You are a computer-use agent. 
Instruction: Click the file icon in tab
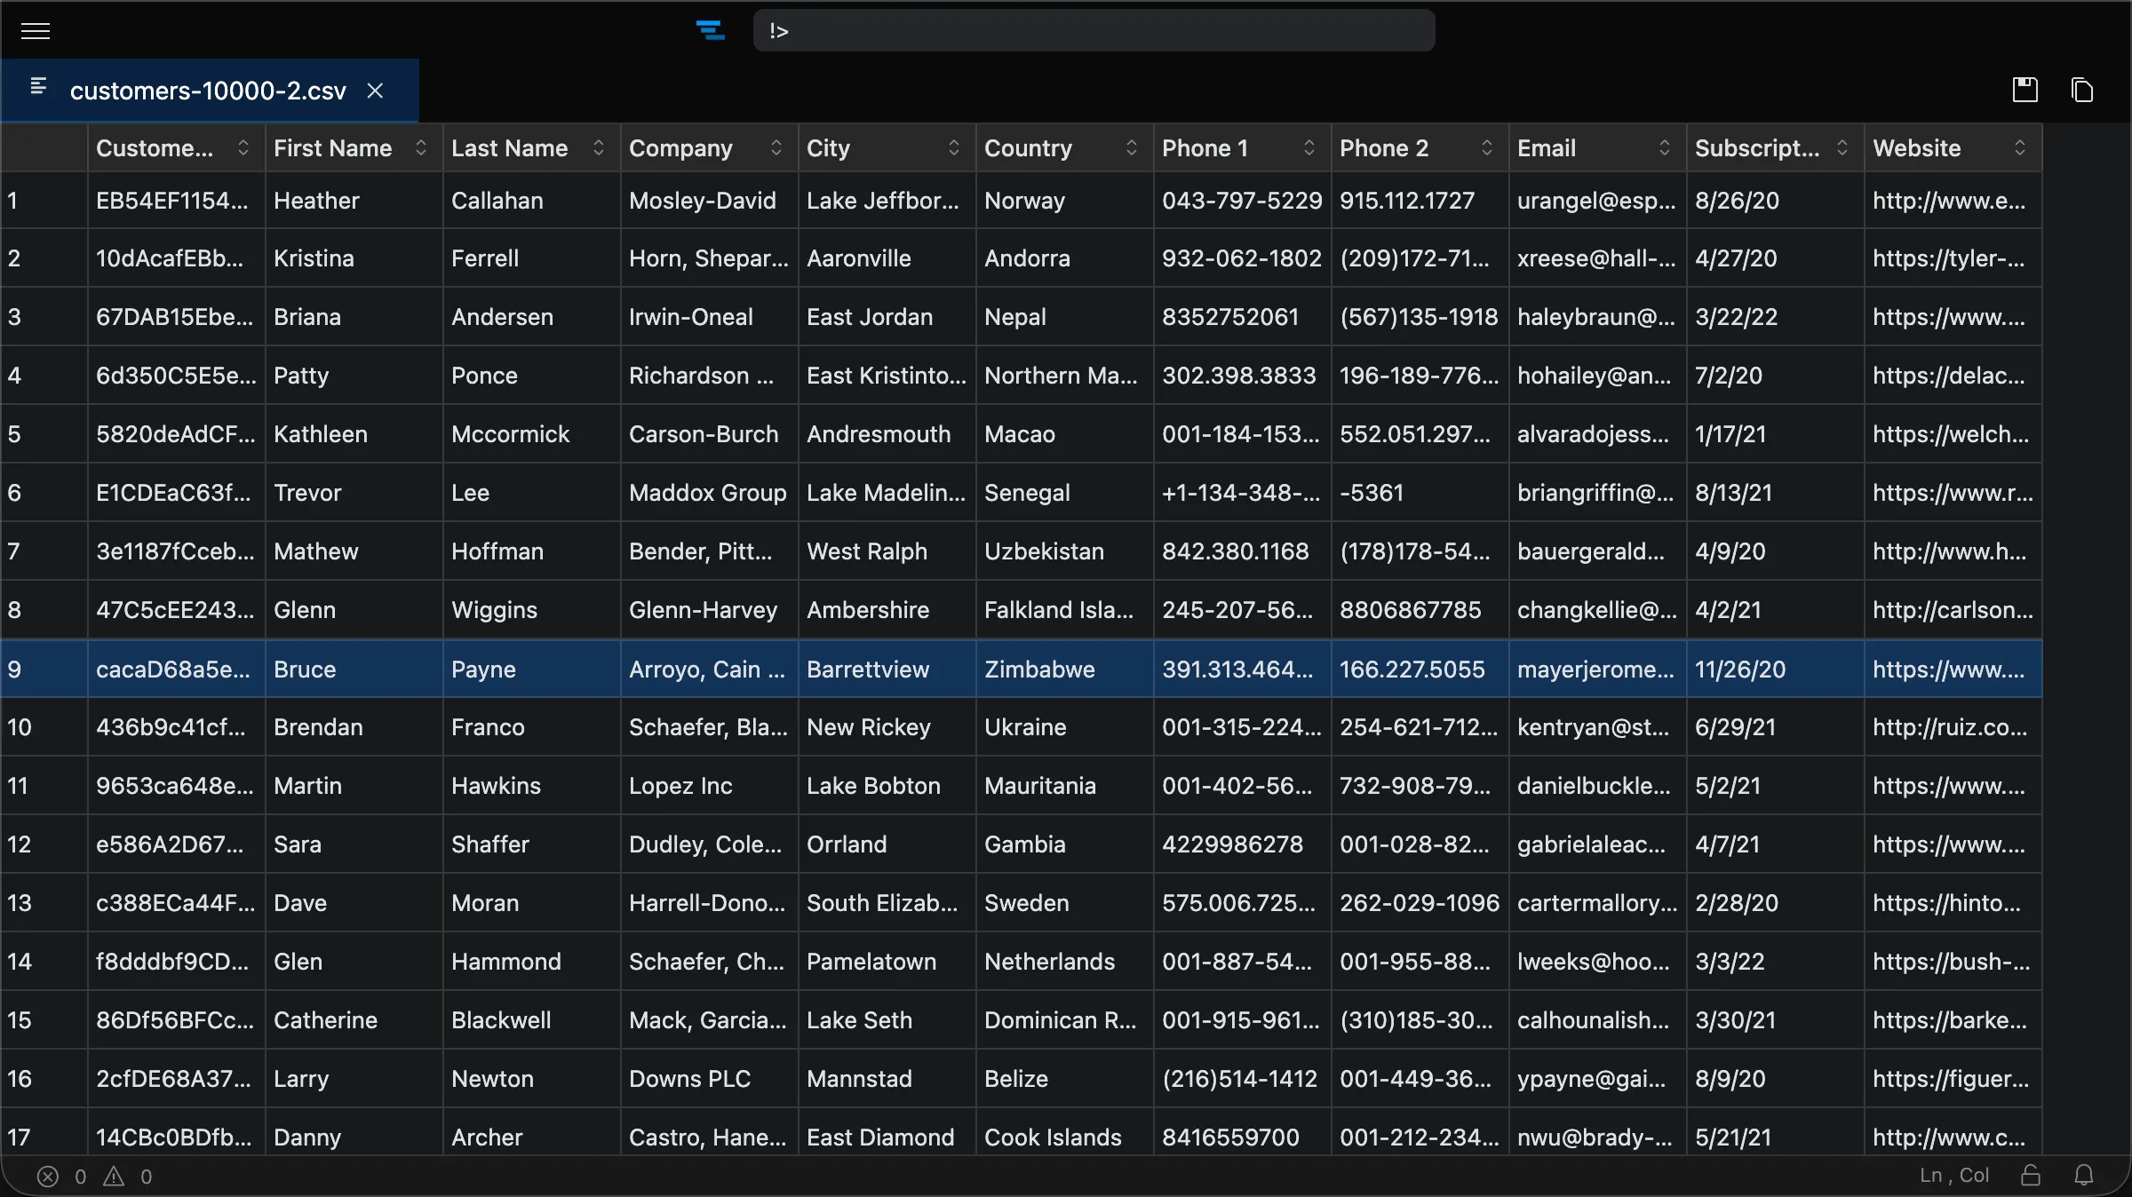38,86
